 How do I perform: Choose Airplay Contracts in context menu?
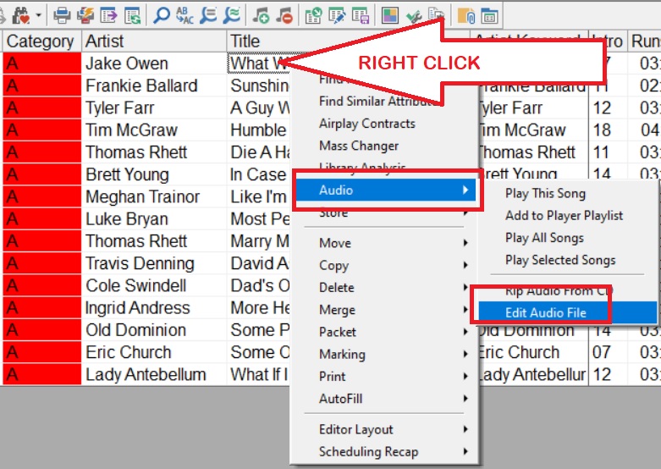(366, 123)
